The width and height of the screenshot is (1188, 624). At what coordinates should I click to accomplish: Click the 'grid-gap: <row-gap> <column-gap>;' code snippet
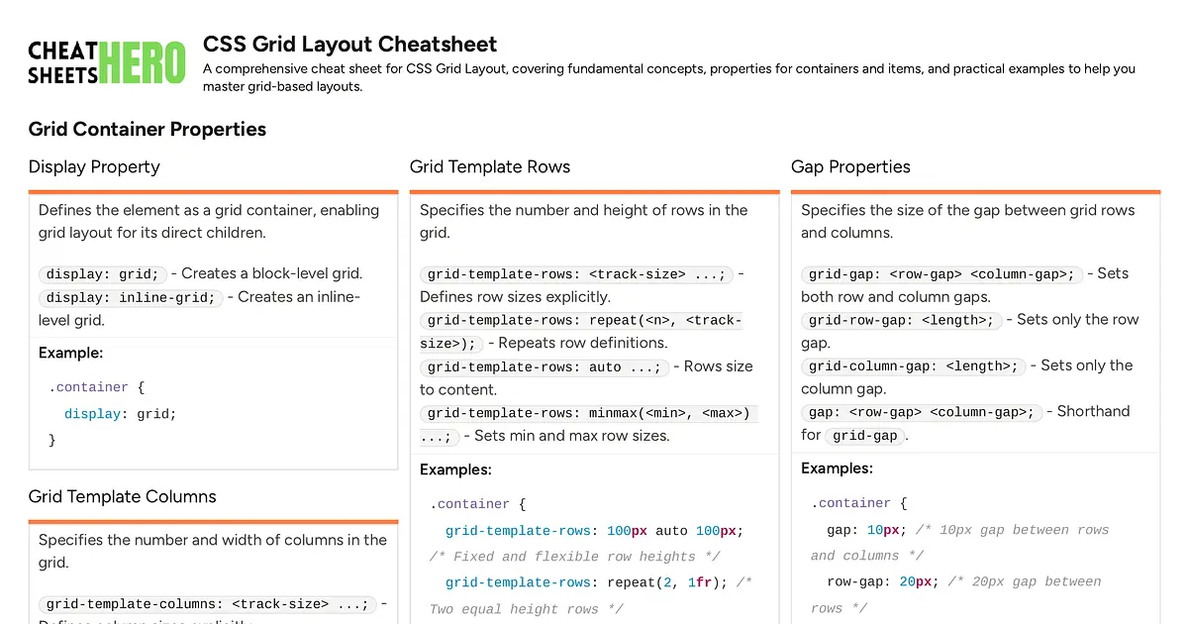tap(941, 274)
